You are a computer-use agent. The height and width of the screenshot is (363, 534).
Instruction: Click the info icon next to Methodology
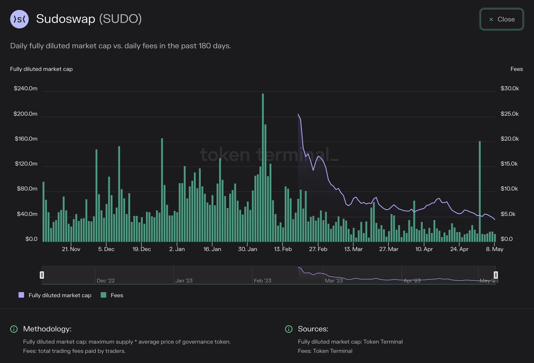click(x=13, y=329)
